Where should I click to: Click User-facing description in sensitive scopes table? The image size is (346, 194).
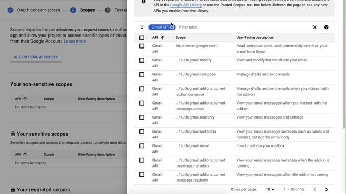tap(96, 155)
